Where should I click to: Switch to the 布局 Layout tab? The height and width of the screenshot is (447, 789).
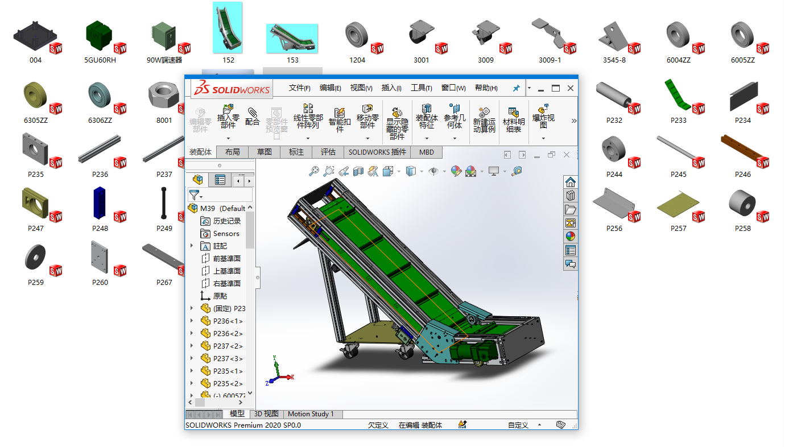point(232,152)
